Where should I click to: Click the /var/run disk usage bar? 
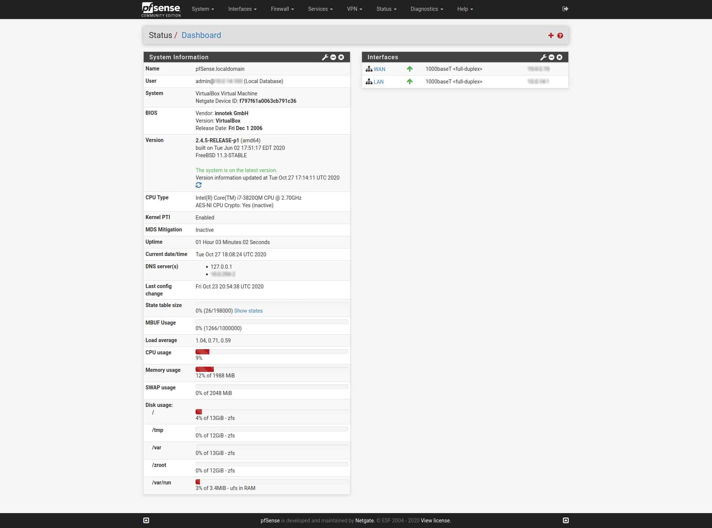(272, 482)
